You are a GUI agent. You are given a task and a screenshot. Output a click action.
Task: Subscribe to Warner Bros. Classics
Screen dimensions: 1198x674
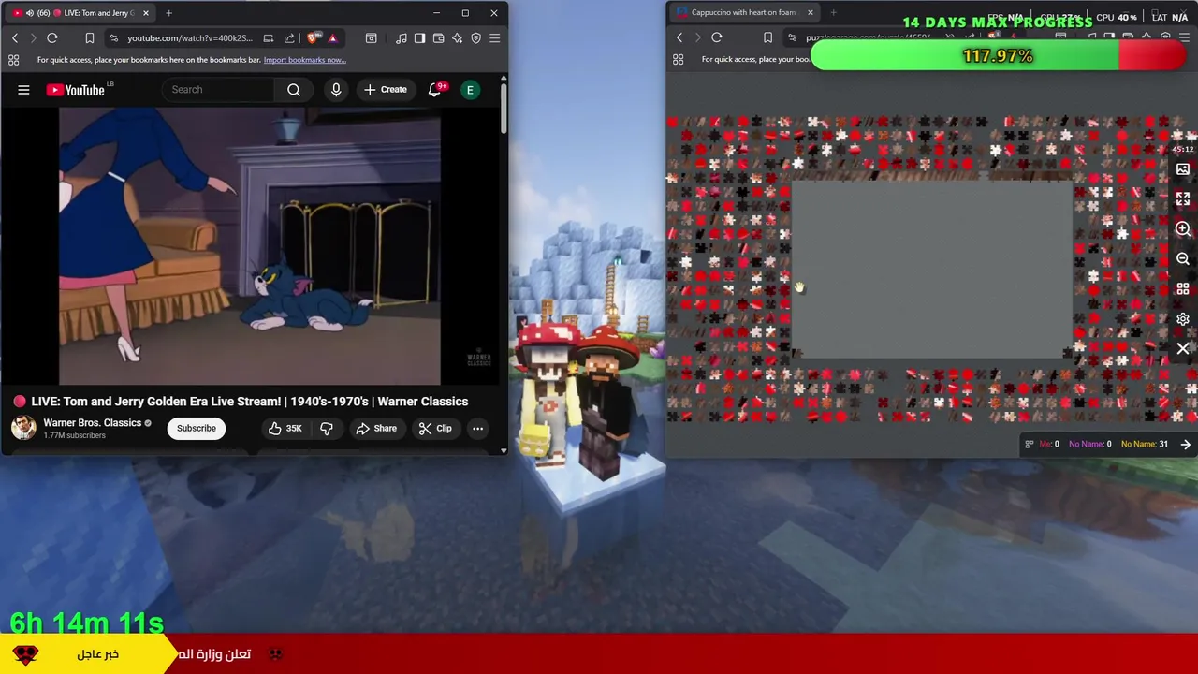click(x=197, y=429)
